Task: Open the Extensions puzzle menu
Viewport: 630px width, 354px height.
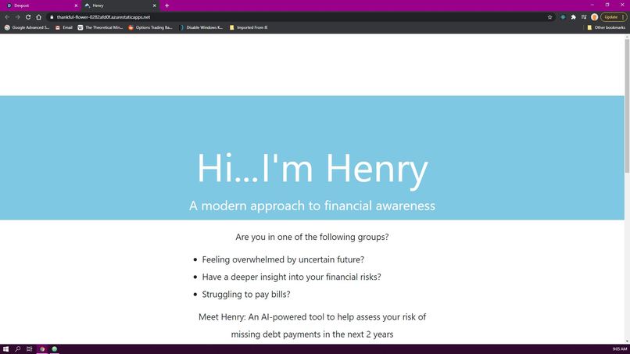Action: pos(574,17)
